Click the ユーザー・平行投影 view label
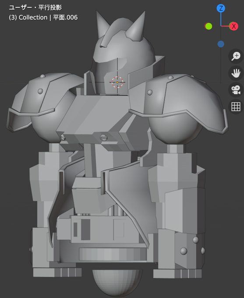Image resolution: width=244 pixels, height=298 pixels. (x=35, y=7)
